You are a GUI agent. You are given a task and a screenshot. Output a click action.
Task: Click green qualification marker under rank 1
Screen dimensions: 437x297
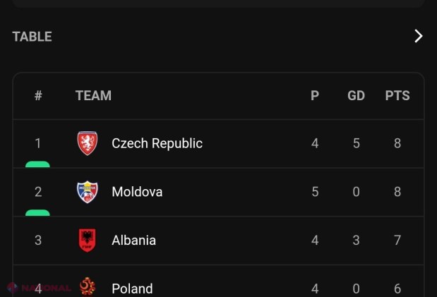(37, 164)
